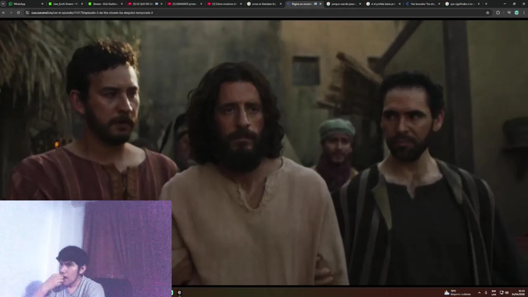Close the WhatsApp tab
528x297 pixels.
(x=42, y=4)
